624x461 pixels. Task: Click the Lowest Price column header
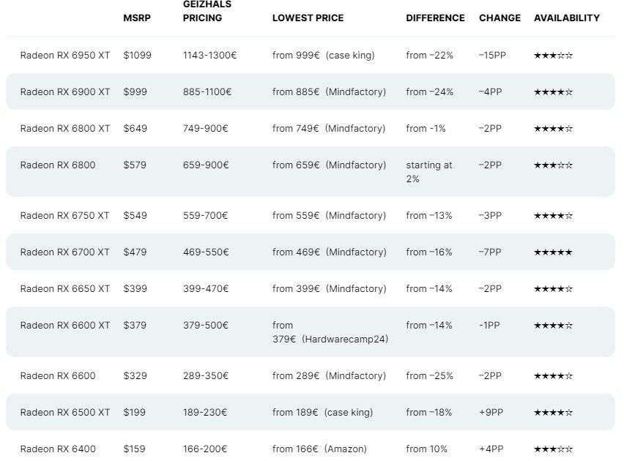(x=308, y=18)
